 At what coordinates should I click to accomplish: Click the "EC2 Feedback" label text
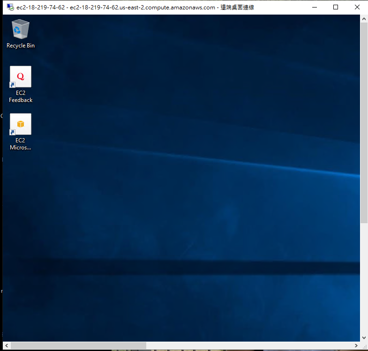coord(21,96)
